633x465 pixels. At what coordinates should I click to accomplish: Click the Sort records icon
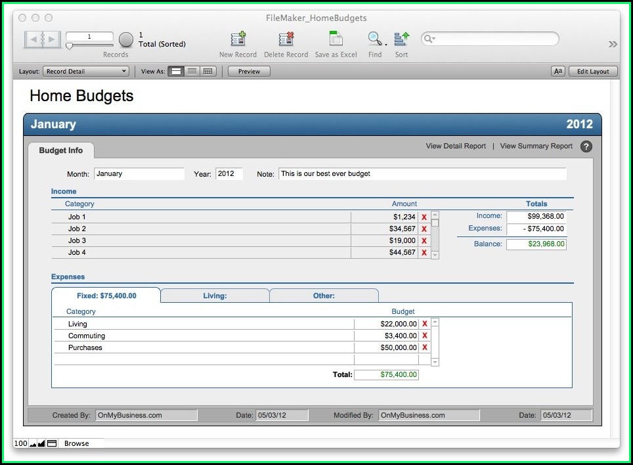pyautogui.click(x=402, y=39)
